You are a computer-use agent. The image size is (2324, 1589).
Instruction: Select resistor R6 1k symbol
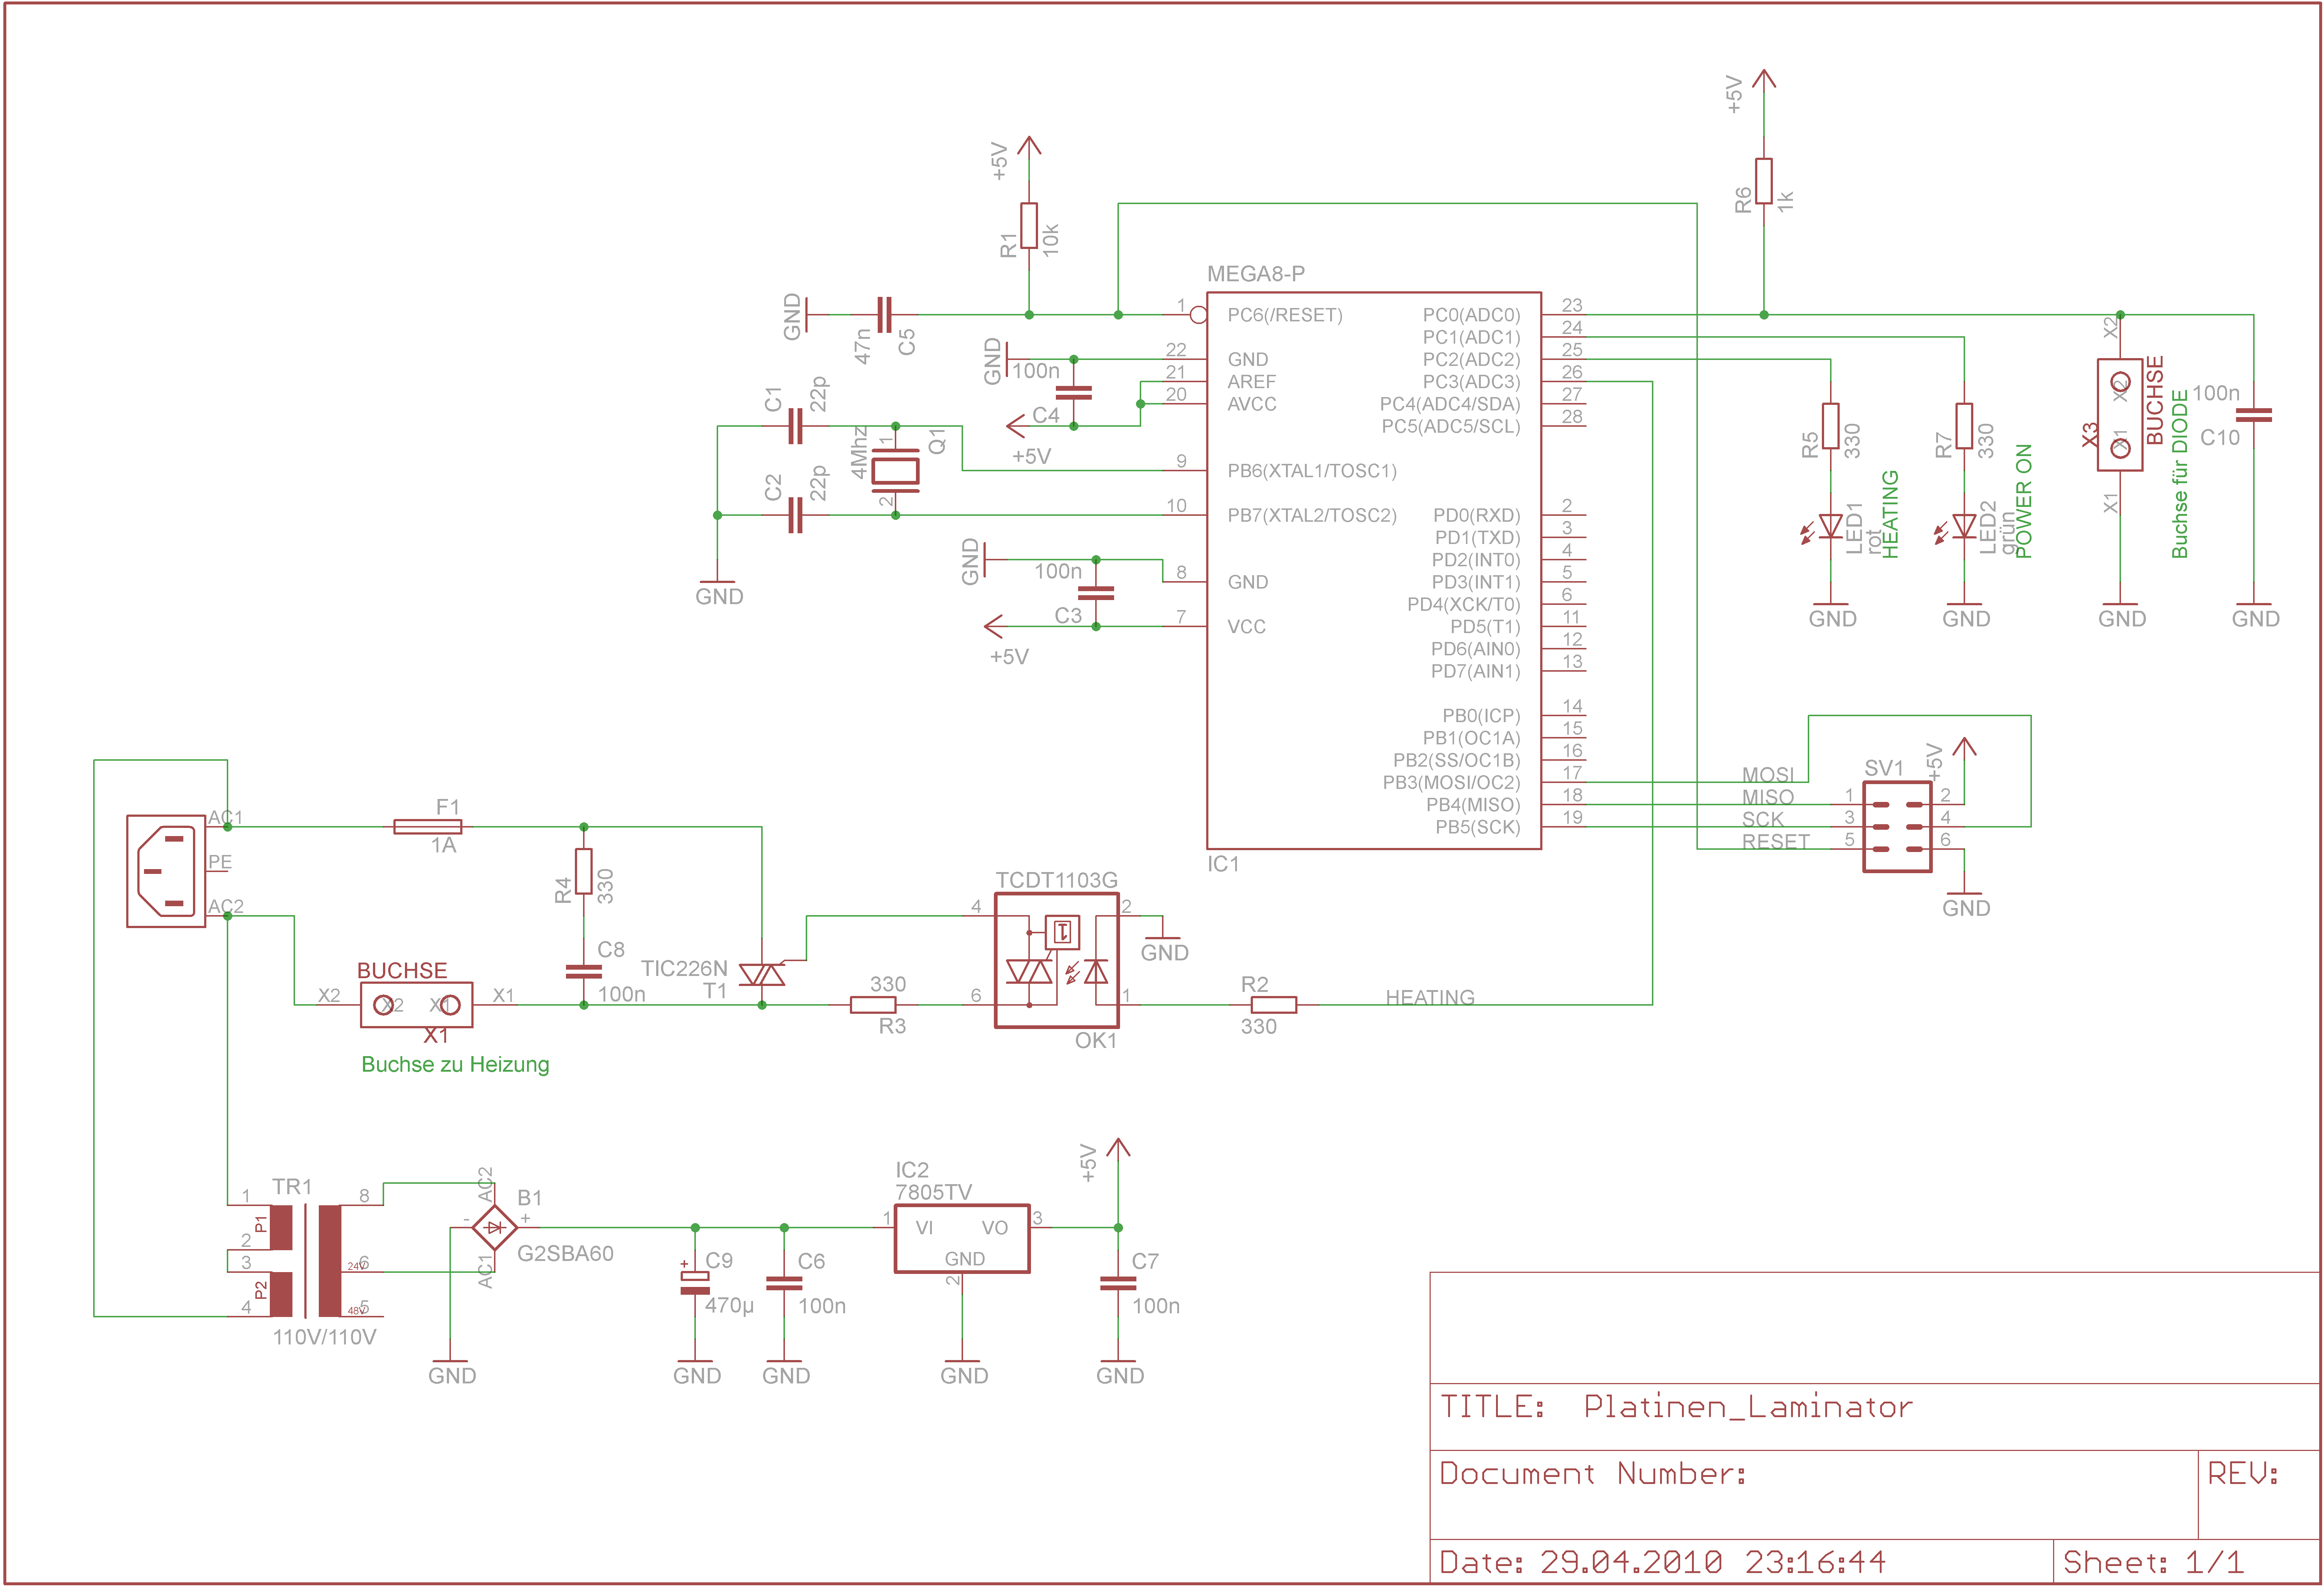[x=1764, y=181]
